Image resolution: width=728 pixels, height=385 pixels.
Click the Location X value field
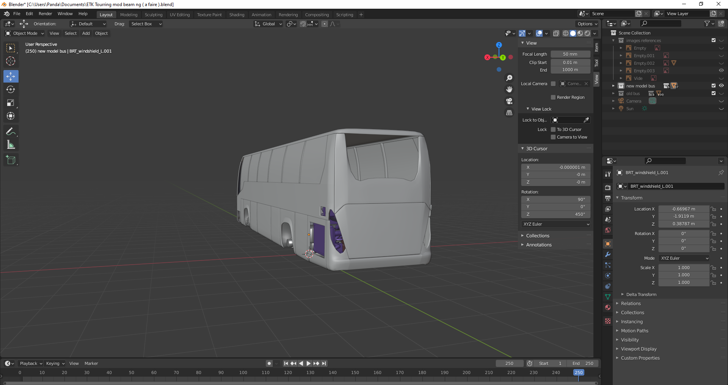[x=684, y=209]
